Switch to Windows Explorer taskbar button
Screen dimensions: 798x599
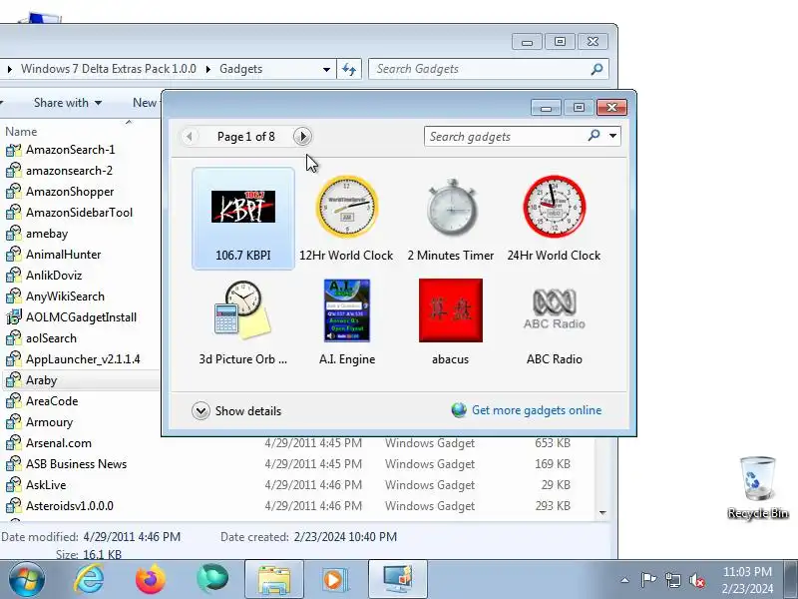(x=274, y=579)
